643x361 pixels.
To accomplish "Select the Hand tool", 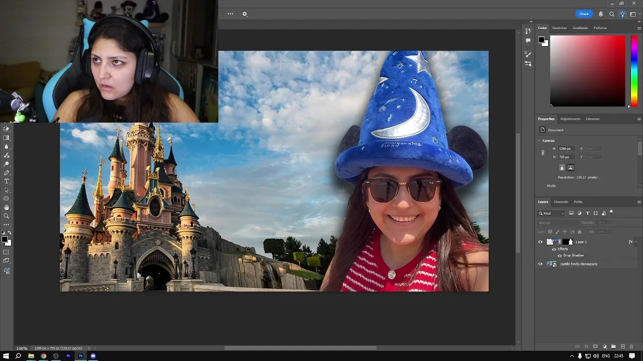I will tap(7, 208).
